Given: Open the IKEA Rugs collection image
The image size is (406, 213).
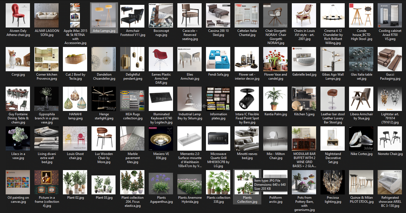Looking at the screenshot, I should (132, 99).
